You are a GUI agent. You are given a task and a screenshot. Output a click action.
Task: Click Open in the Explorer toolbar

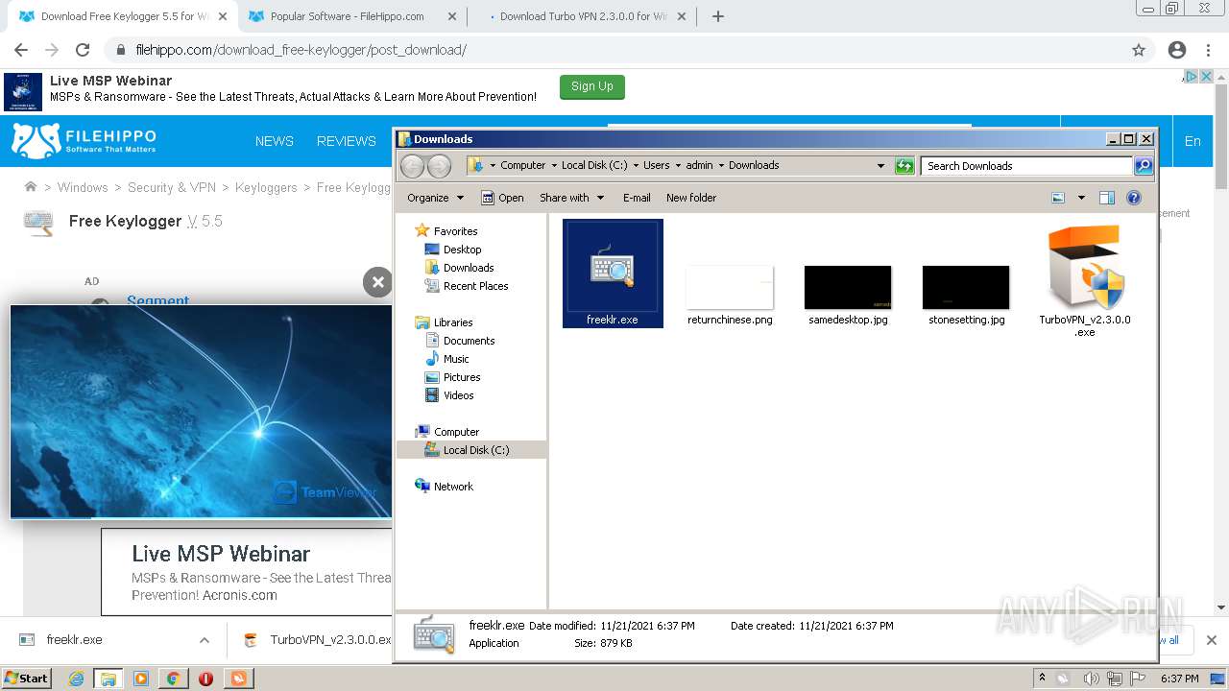point(502,198)
